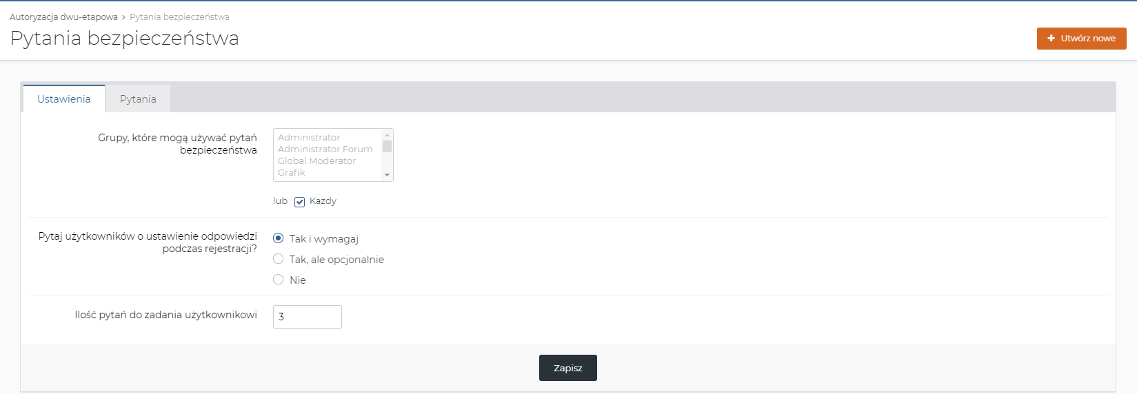Choose Global Moderator in the groups list

[x=316, y=161]
